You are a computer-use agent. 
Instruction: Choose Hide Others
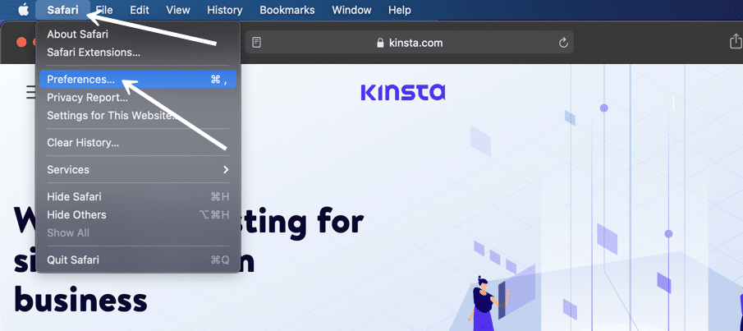pos(76,215)
